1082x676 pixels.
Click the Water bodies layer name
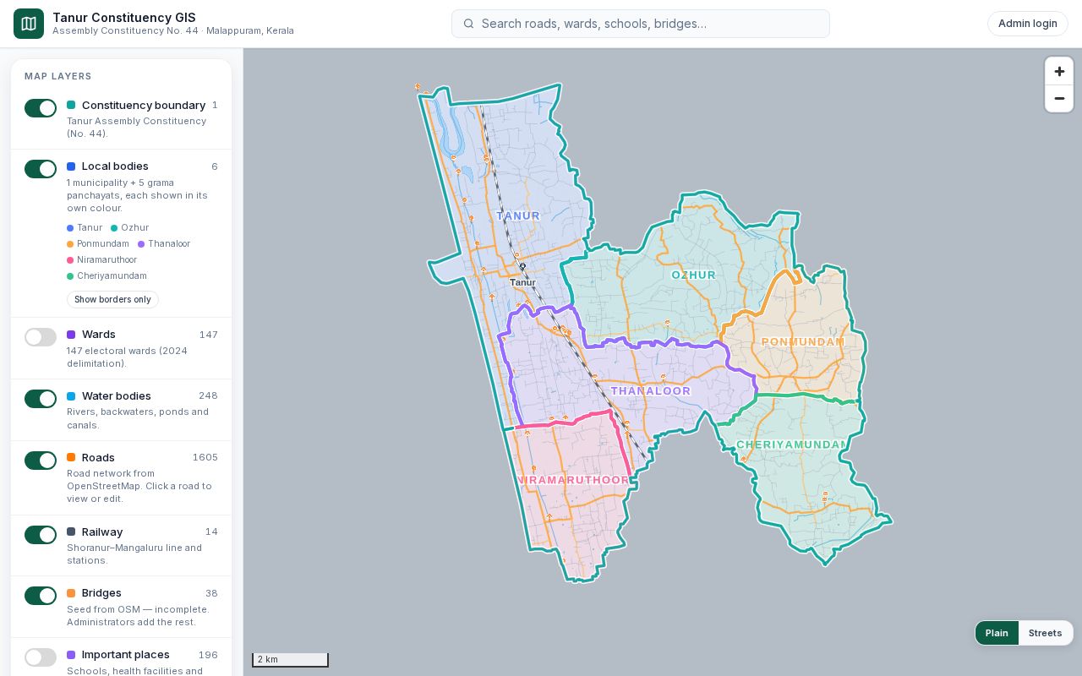(x=117, y=396)
